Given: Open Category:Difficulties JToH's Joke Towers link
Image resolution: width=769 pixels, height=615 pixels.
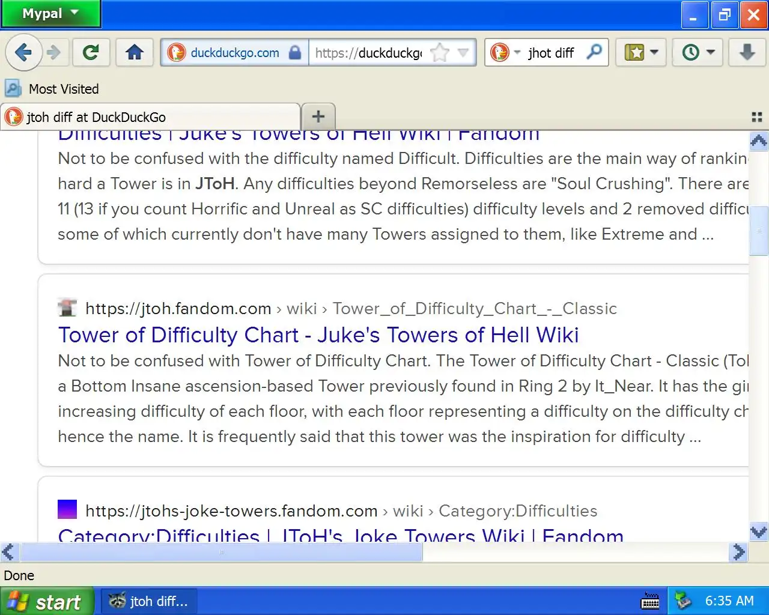Looking at the screenshot, I should click(x=341, y=534).
